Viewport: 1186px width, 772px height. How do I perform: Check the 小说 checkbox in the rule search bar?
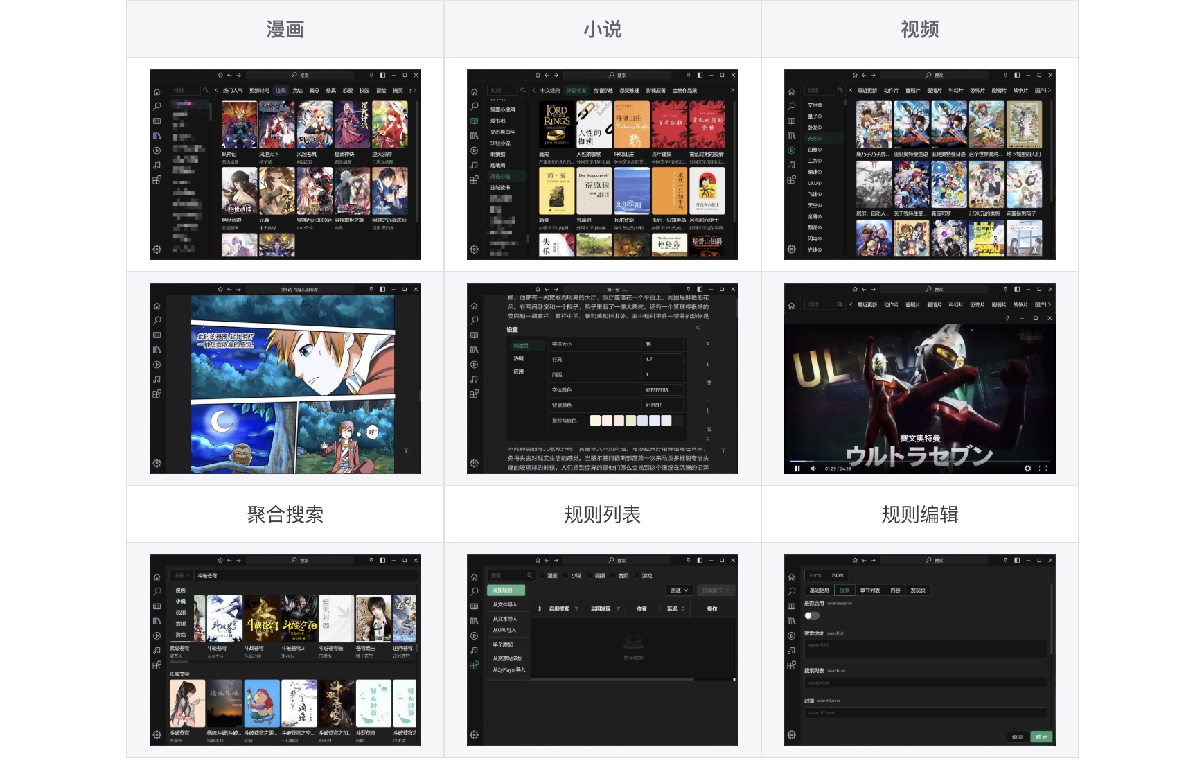566,575
